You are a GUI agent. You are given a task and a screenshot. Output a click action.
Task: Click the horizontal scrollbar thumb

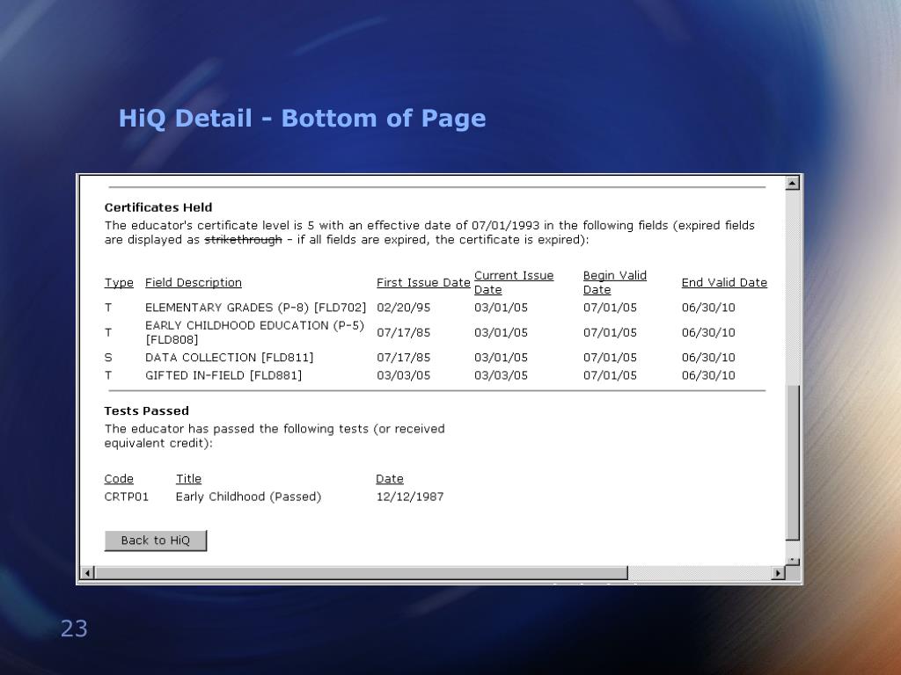pyautogui.click(x=362, y=573)
